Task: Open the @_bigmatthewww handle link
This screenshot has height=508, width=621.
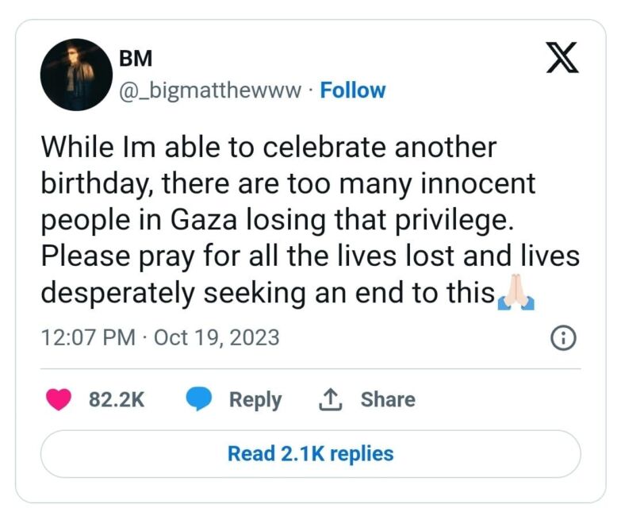Action: (x=210, y=90)
